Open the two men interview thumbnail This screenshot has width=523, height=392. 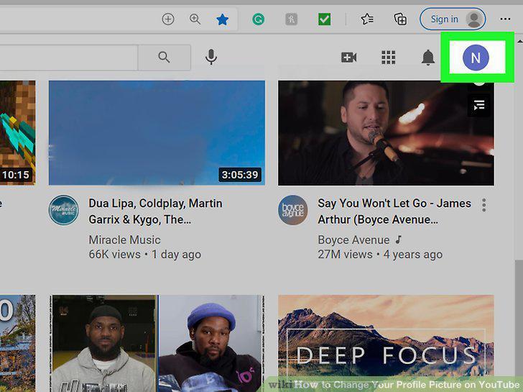[x=157, y=343]
